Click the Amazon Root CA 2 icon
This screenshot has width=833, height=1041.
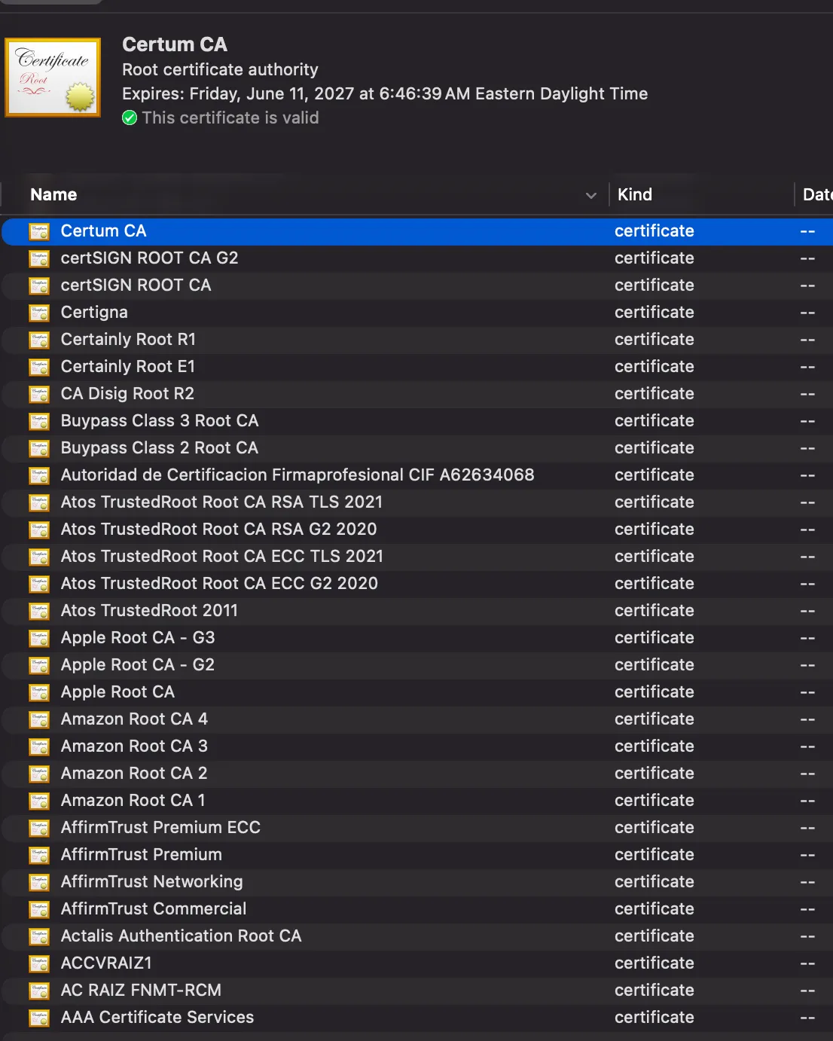click(x=39, y=774)
